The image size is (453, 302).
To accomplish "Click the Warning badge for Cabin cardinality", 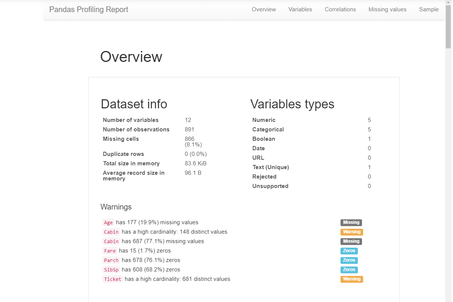I will (351, 232).
